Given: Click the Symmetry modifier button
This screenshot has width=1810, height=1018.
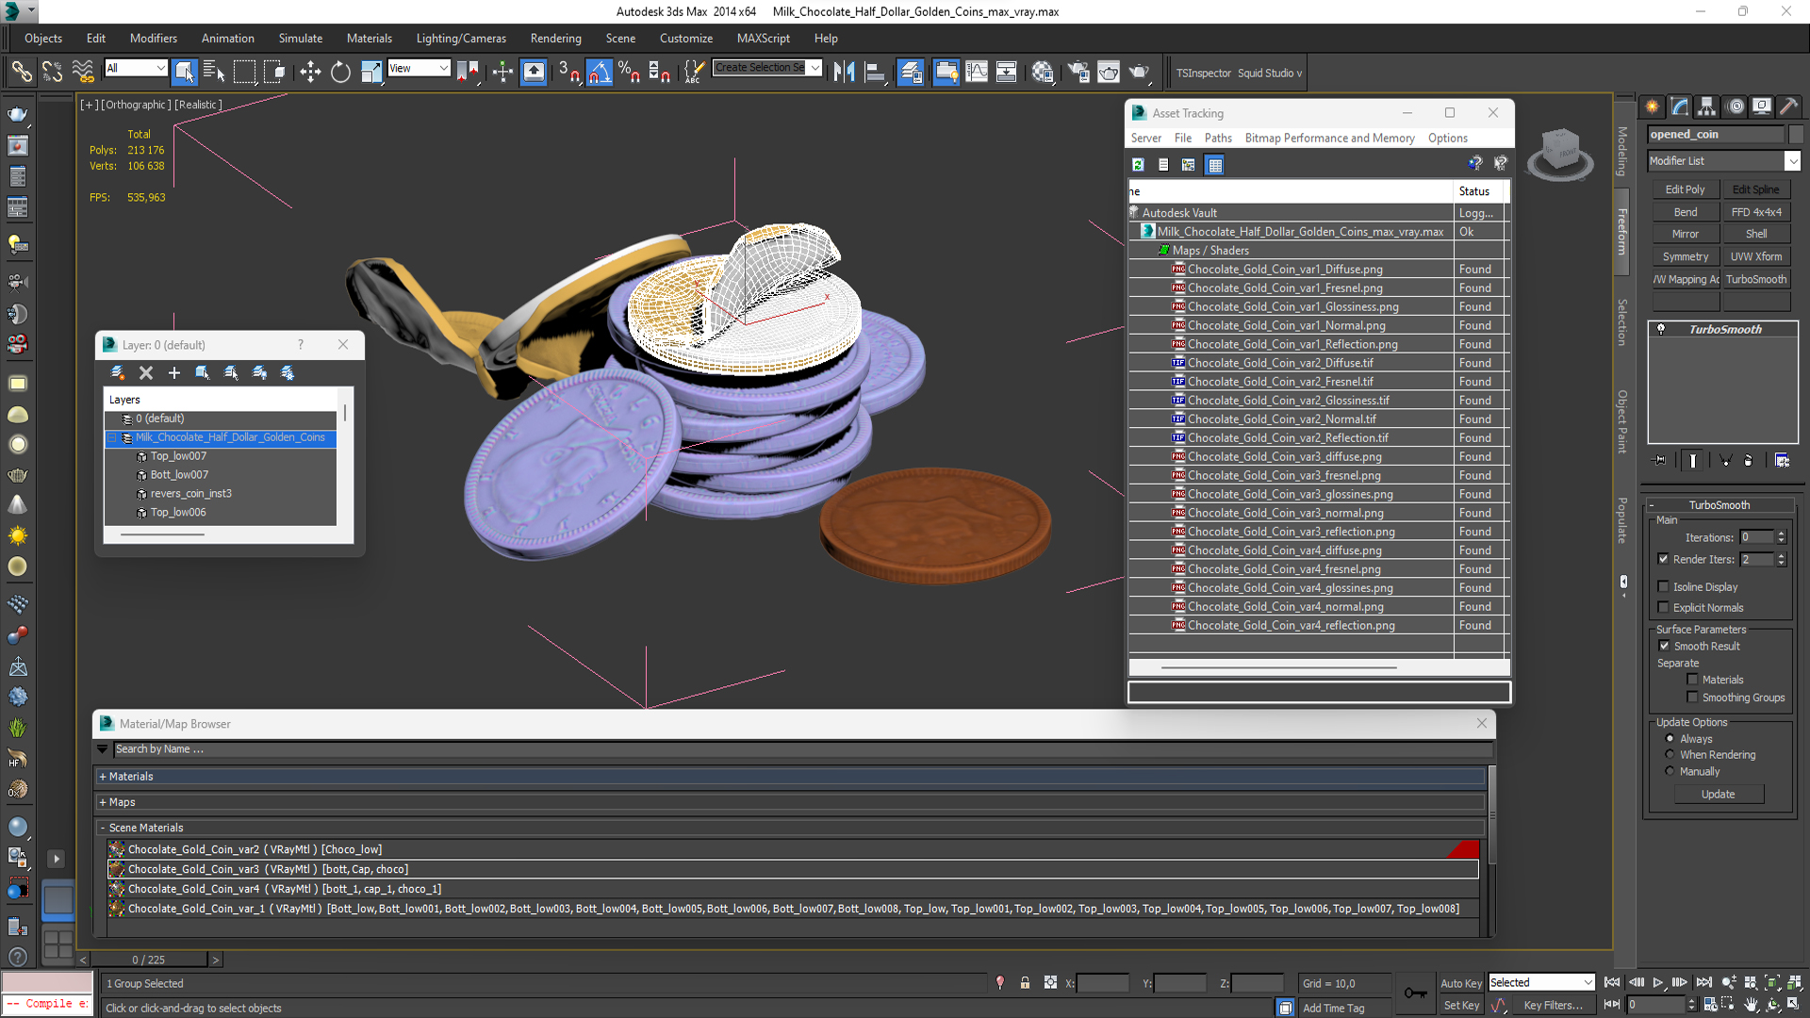Looking at the screenshot, I should tap(1685, 256).
